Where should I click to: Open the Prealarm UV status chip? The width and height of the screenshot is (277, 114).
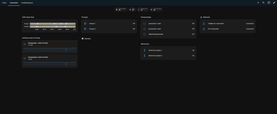[x=143, y=9]
